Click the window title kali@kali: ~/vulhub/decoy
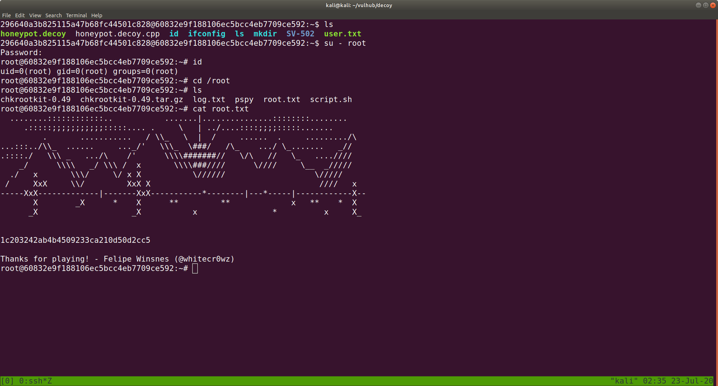718x386 pixels. [x=359, y=5]
